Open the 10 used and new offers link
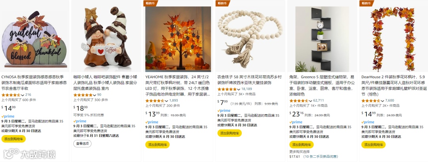The image size is (428, 162). 321,156
